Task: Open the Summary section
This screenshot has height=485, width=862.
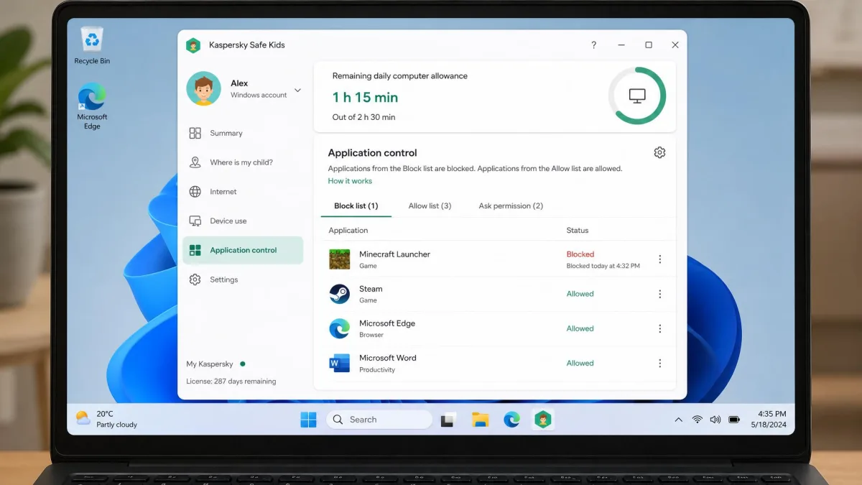Action: pyautogui.click(x=243, y=133)
